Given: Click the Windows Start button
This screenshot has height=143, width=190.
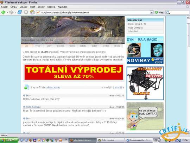Looking at the screenshot, I should coord(8,140).
